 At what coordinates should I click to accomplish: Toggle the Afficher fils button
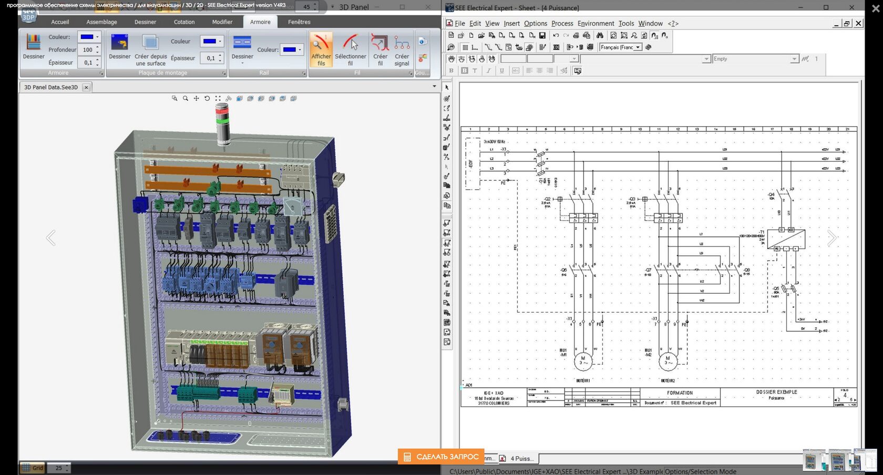tap(321, 49)
